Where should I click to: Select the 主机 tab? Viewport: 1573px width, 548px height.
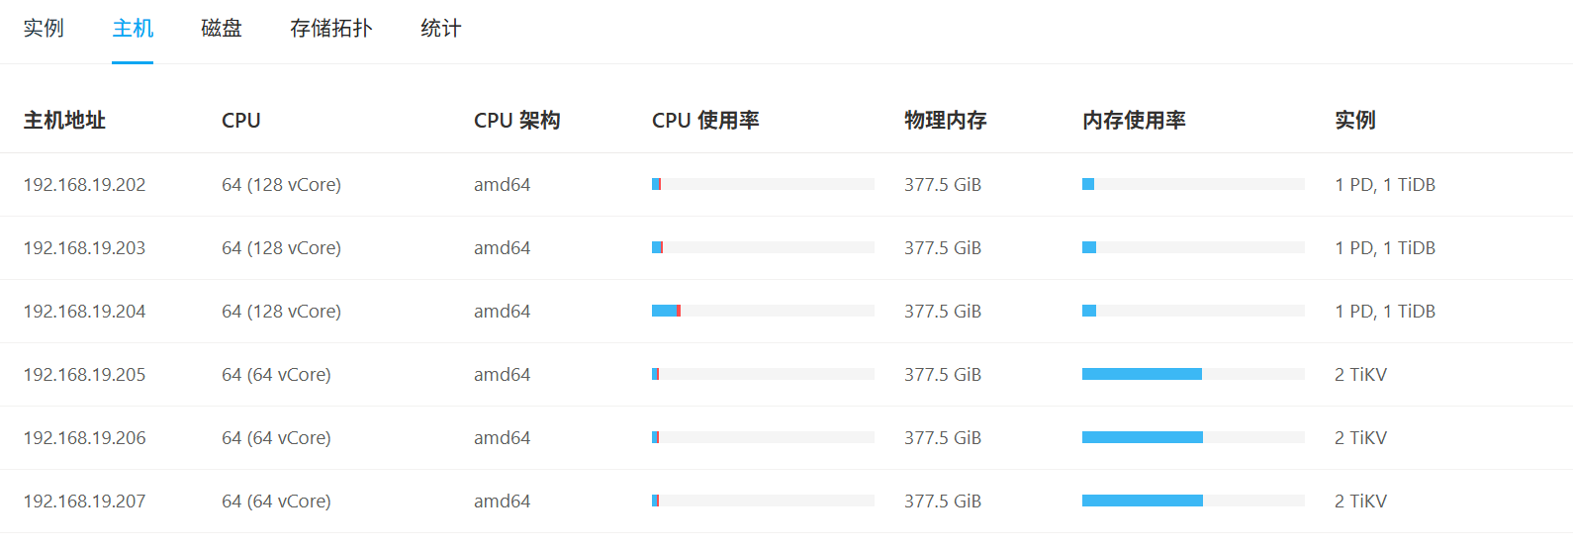coord(133,29)
